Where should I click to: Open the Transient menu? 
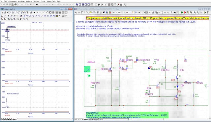coord(36,1)
